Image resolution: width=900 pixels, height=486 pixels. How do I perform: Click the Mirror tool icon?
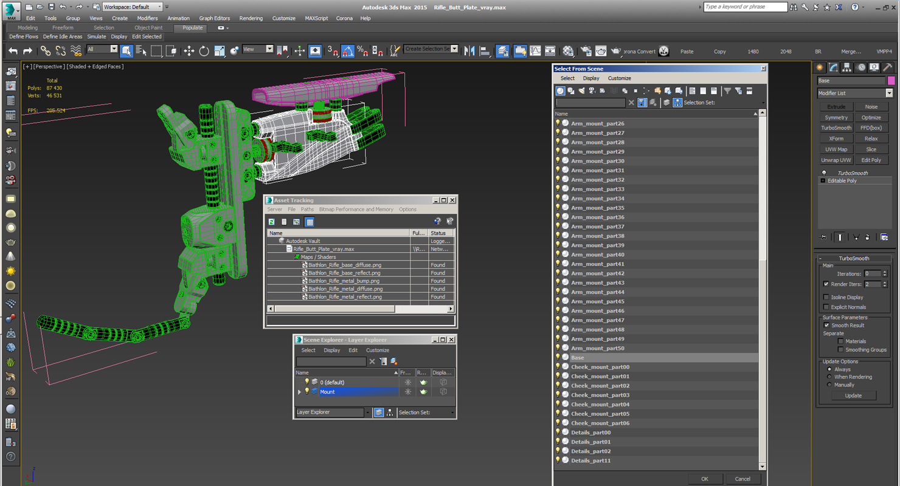pos(469,51)
